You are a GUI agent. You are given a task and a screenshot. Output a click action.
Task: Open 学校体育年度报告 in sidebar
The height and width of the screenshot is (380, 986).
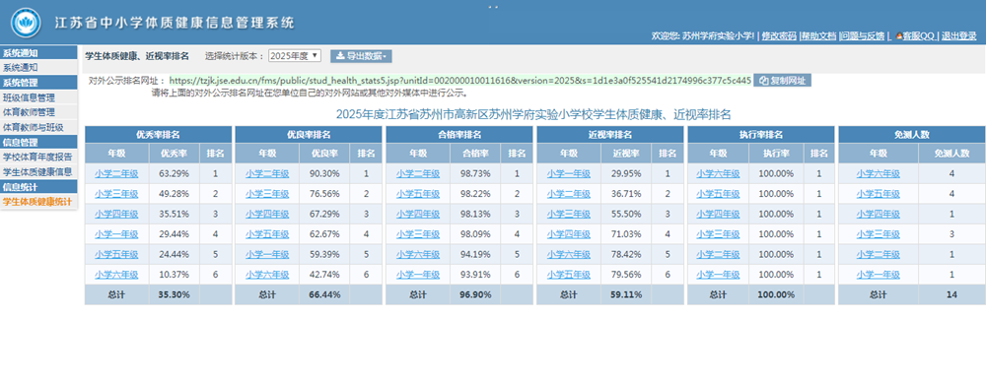click(38, 158)
